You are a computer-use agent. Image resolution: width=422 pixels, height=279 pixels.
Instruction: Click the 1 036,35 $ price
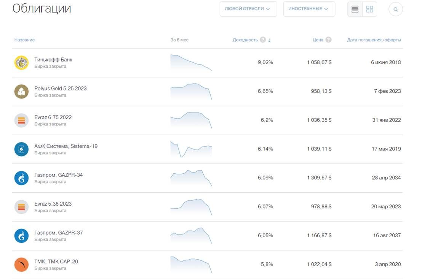tap(319, 120)
